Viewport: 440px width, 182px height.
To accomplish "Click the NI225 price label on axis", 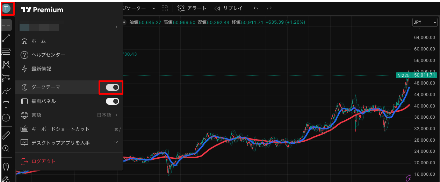I will [403, 75].
